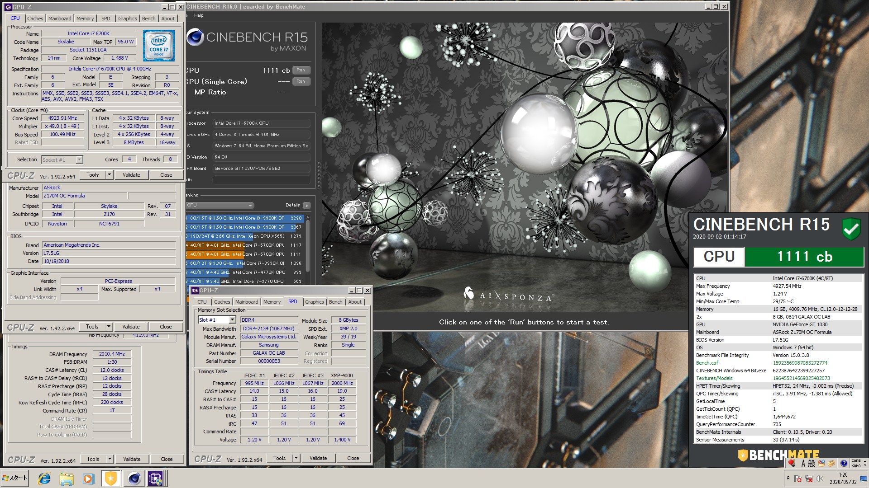Click the BenchMate shield logo at panel bottom
Screen dimensions: 869x488
[x=743, y=455]
